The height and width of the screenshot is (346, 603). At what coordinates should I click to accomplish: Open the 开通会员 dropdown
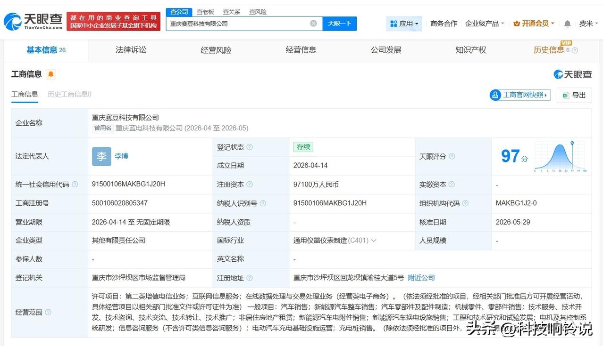click(x=534, y=24)
